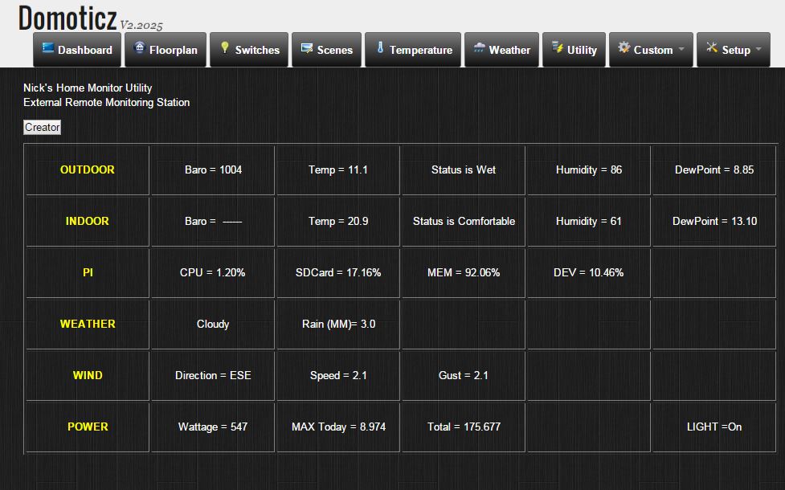785x490 pixels.
Task: Click the 'Direction = ESE' cell
Action: pos(213,375)
